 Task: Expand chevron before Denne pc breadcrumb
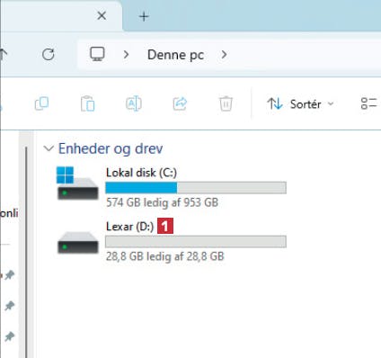point(127,55)
